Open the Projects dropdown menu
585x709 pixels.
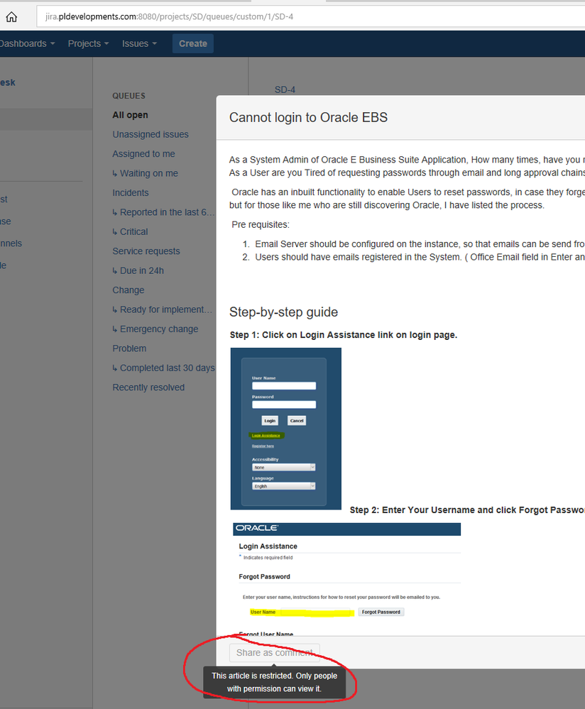[88, 44]
